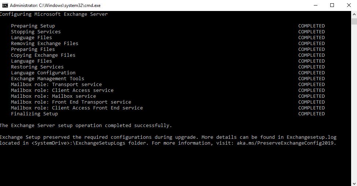Close the Administrator cmd.exe window
357x186 pixels.
point(349,5)
